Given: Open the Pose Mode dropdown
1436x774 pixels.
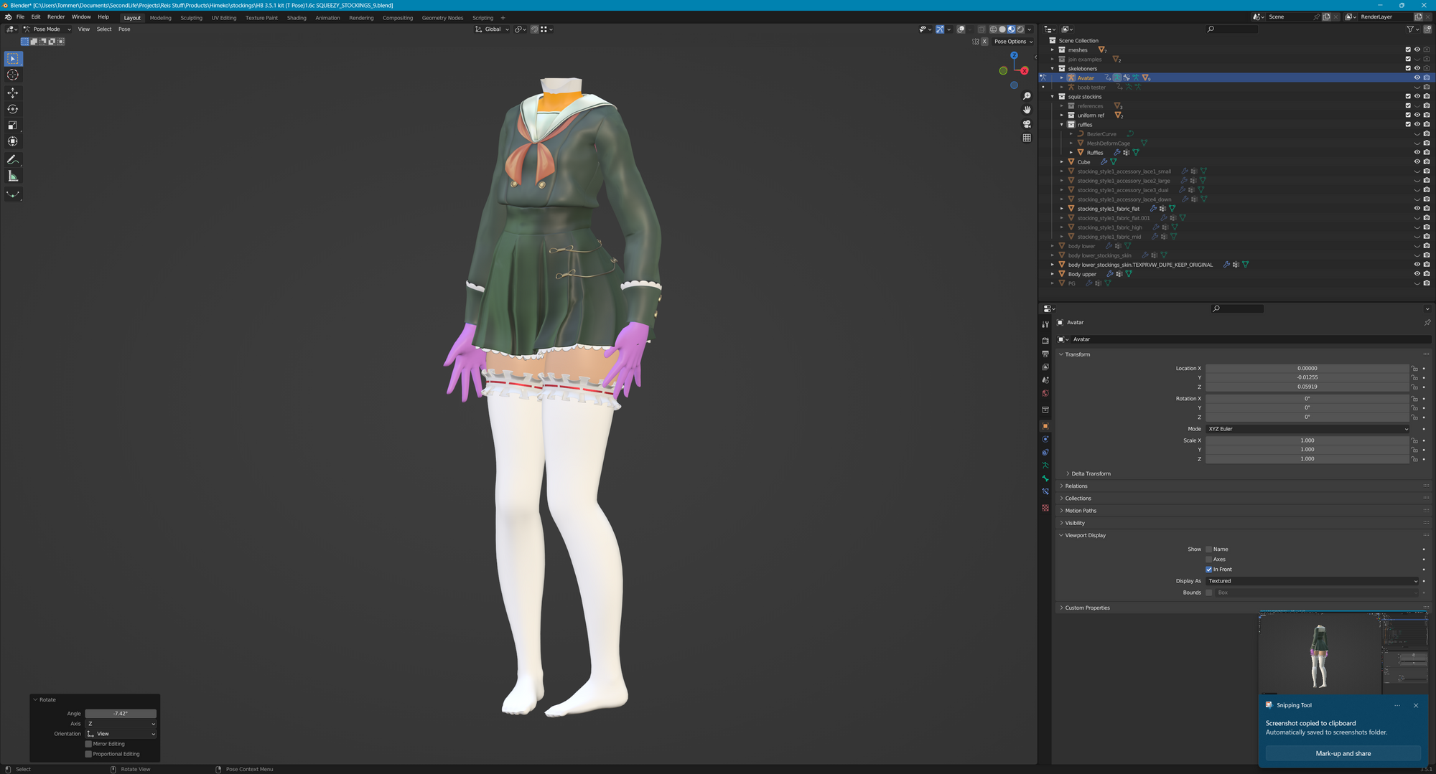Looking at the screenshot, I should [47, 29].
